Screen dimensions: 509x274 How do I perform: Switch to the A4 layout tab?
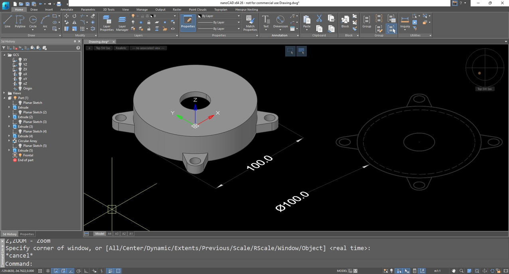point(110,234)
